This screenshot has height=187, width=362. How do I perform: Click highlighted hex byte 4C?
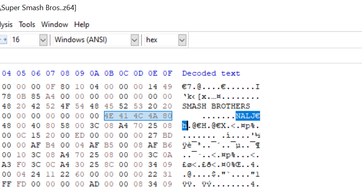click(138, 116)
